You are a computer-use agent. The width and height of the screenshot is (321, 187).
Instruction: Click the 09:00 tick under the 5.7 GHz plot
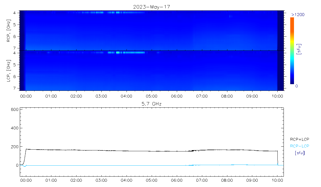pyautogui.click(x=252, y=180)
